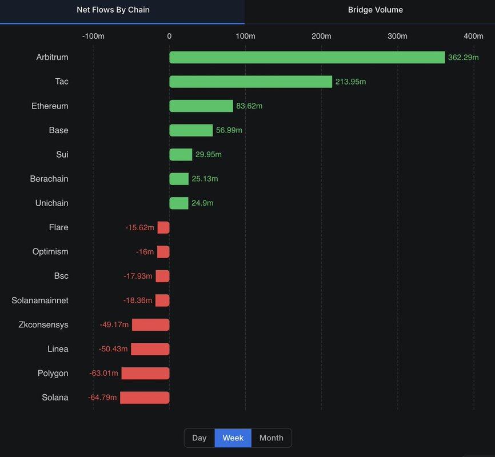Click the green Arbitrum net flow bar

click(x=307, y=58)
